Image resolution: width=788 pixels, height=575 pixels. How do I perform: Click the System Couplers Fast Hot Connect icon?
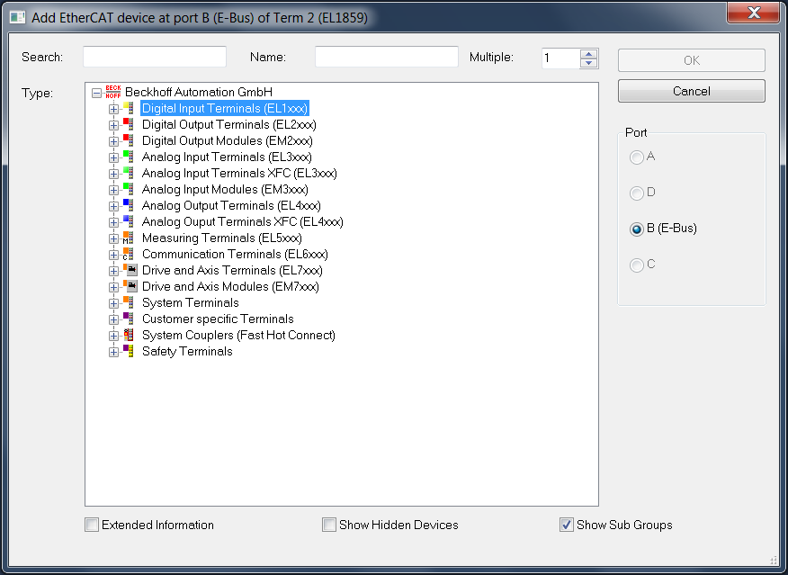(128, 335)
